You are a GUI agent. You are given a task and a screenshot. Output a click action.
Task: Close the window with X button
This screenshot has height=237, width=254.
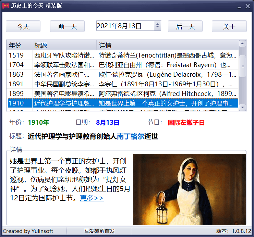coord(247,6)
